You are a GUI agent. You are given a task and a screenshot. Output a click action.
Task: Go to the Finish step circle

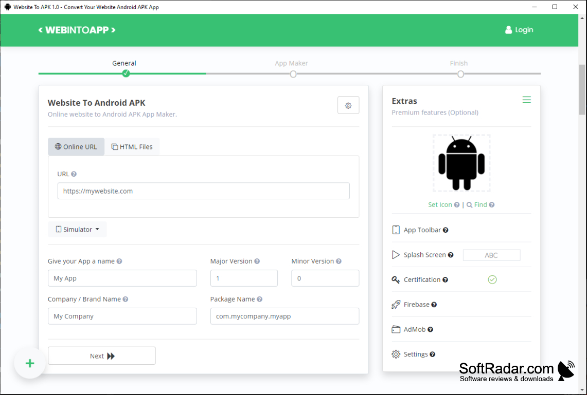point(460,74)
